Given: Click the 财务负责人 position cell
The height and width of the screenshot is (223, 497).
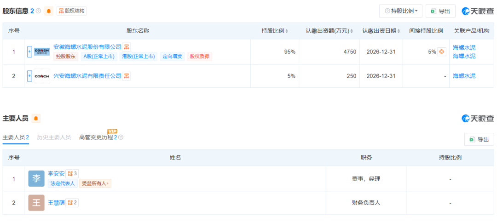Looking at the screenshot, I should click(366, 203).
